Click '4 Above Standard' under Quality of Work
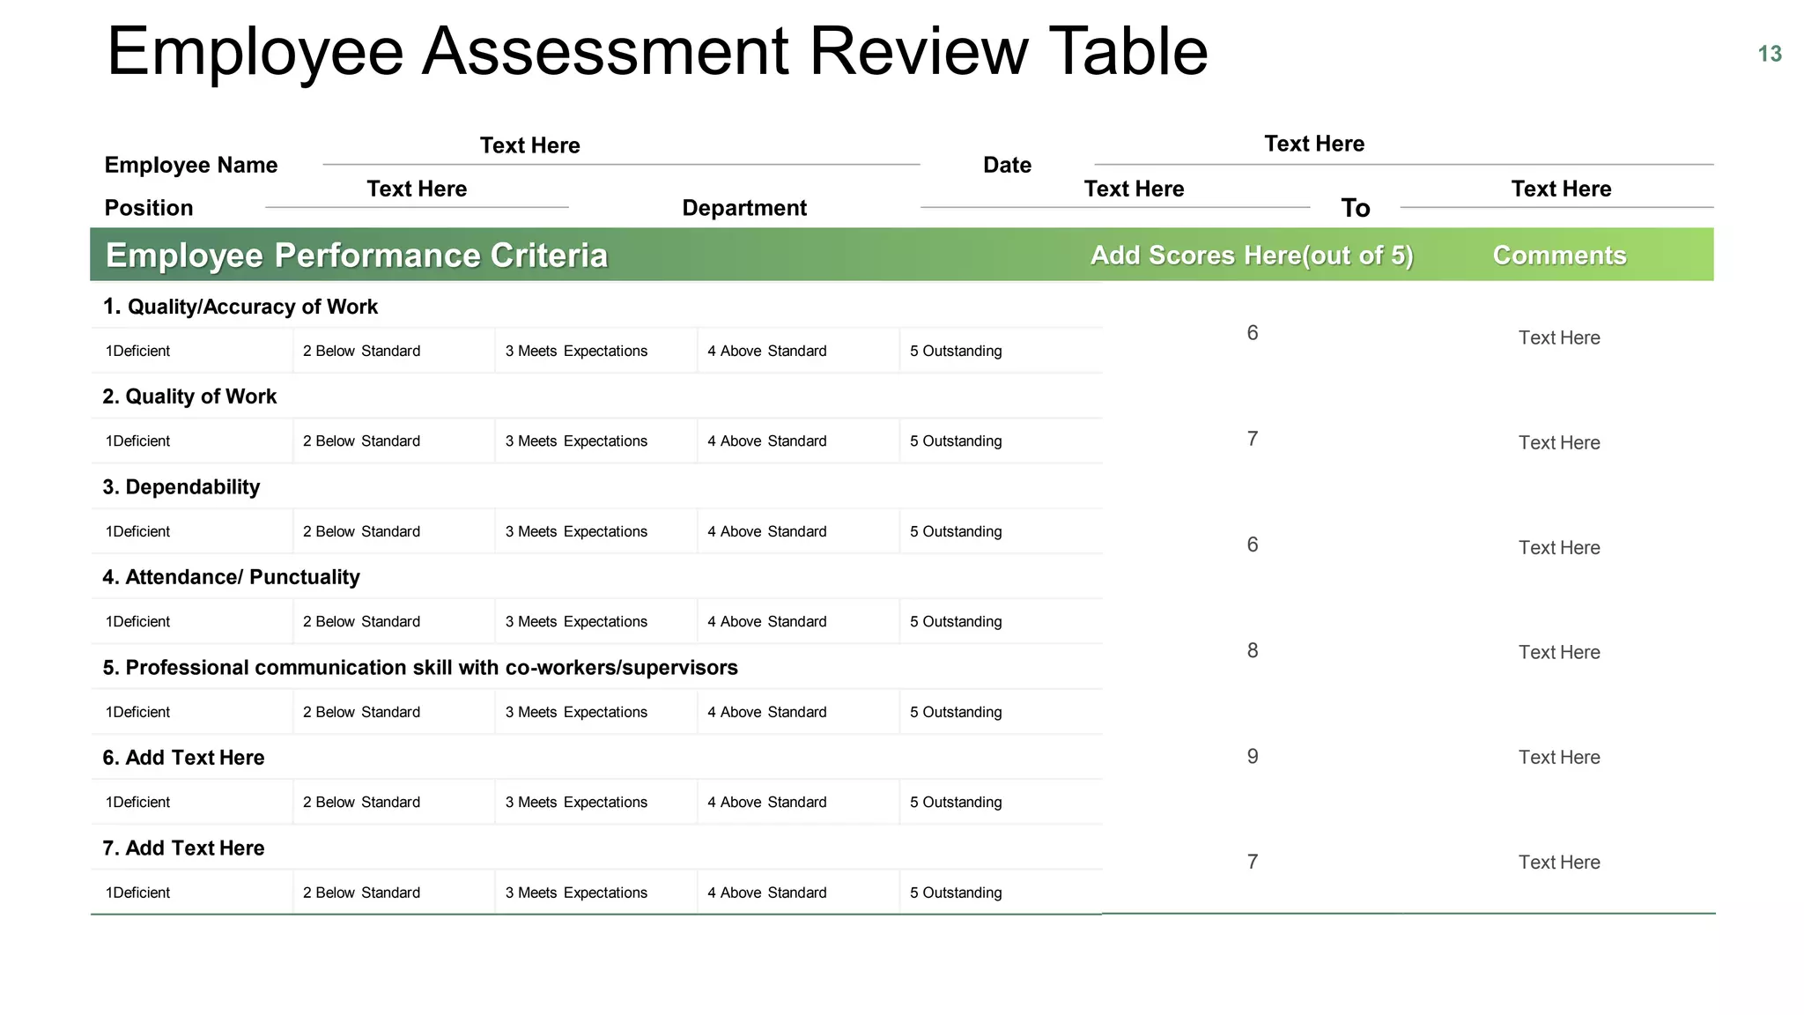 [766, 441]
